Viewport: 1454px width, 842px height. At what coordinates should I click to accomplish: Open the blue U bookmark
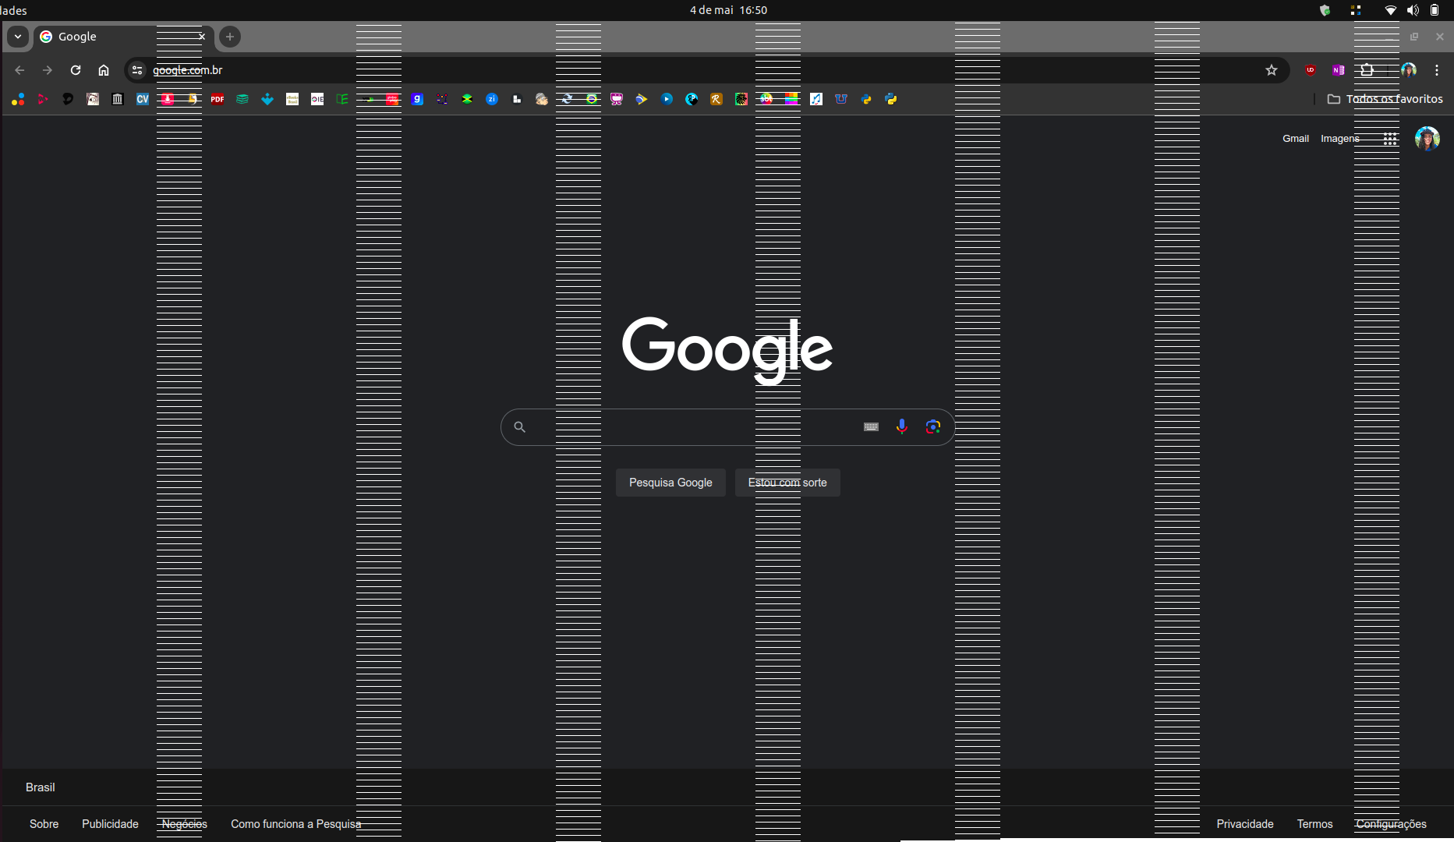[841, 99]
